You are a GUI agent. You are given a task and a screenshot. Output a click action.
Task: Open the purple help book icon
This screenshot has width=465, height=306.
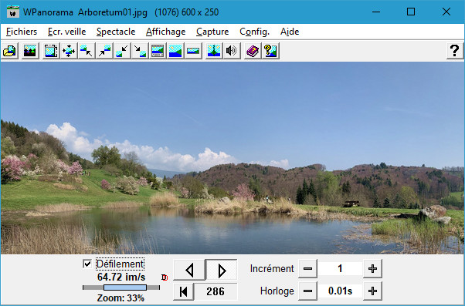pos(253,51)
